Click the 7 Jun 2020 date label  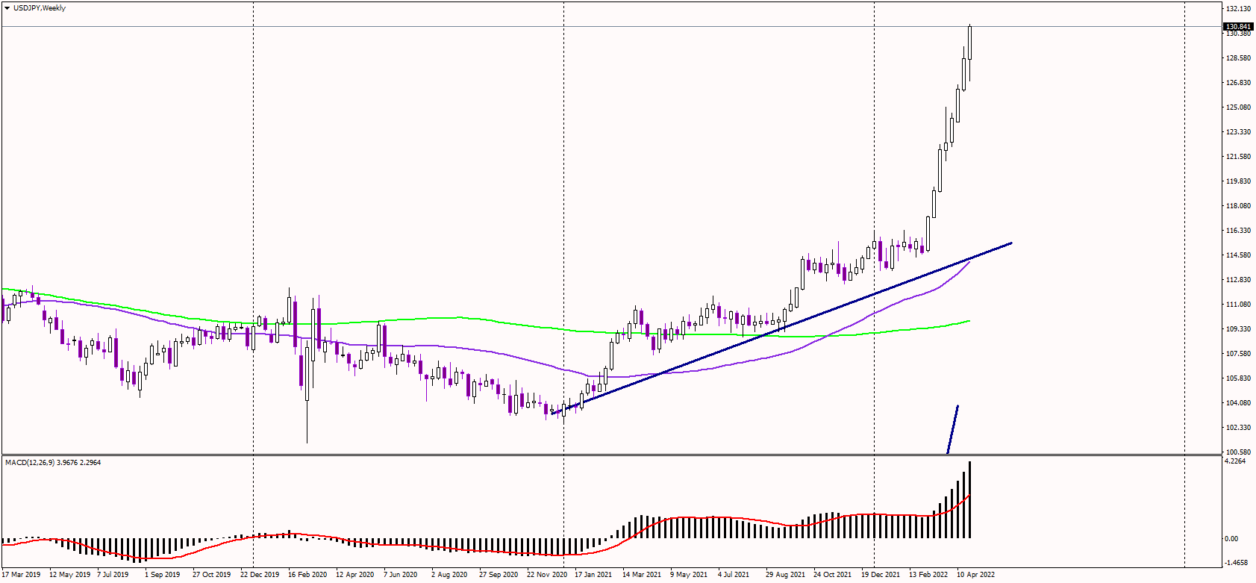[401, 575]
